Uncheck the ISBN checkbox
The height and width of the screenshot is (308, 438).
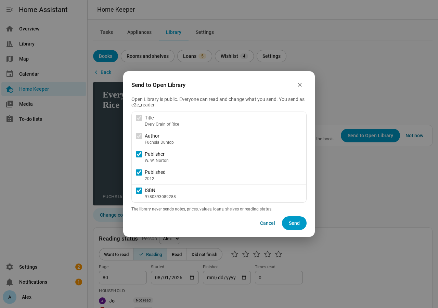pos(139,191)
